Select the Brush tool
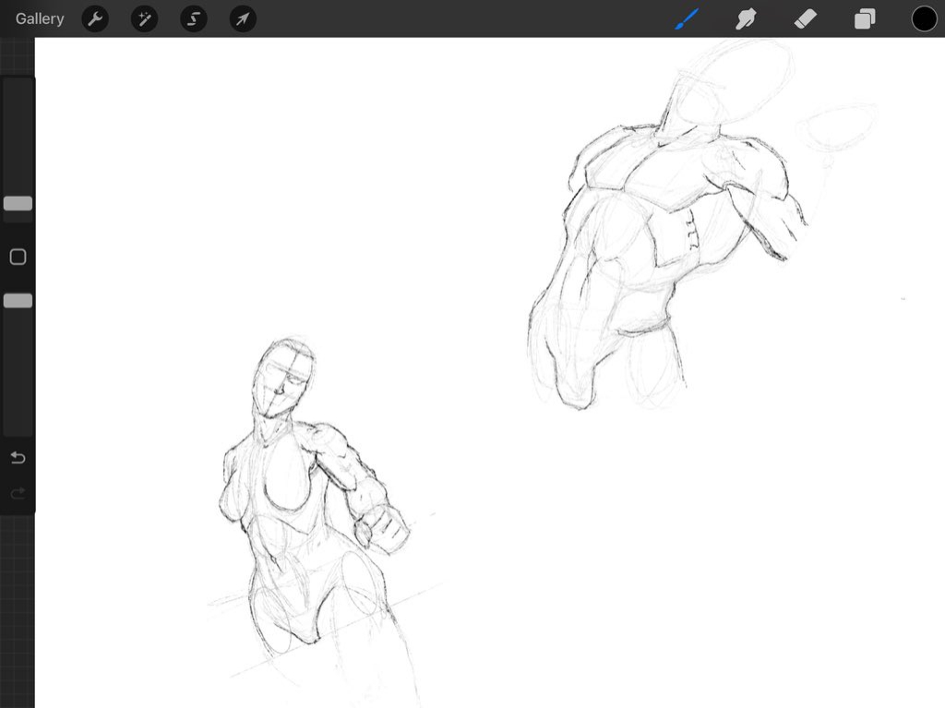Viewport: 945px width, 708px height. click(687, 18)
